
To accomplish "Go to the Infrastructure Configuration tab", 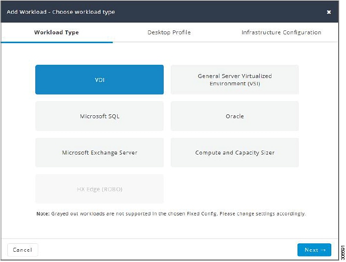I will 281,32.
